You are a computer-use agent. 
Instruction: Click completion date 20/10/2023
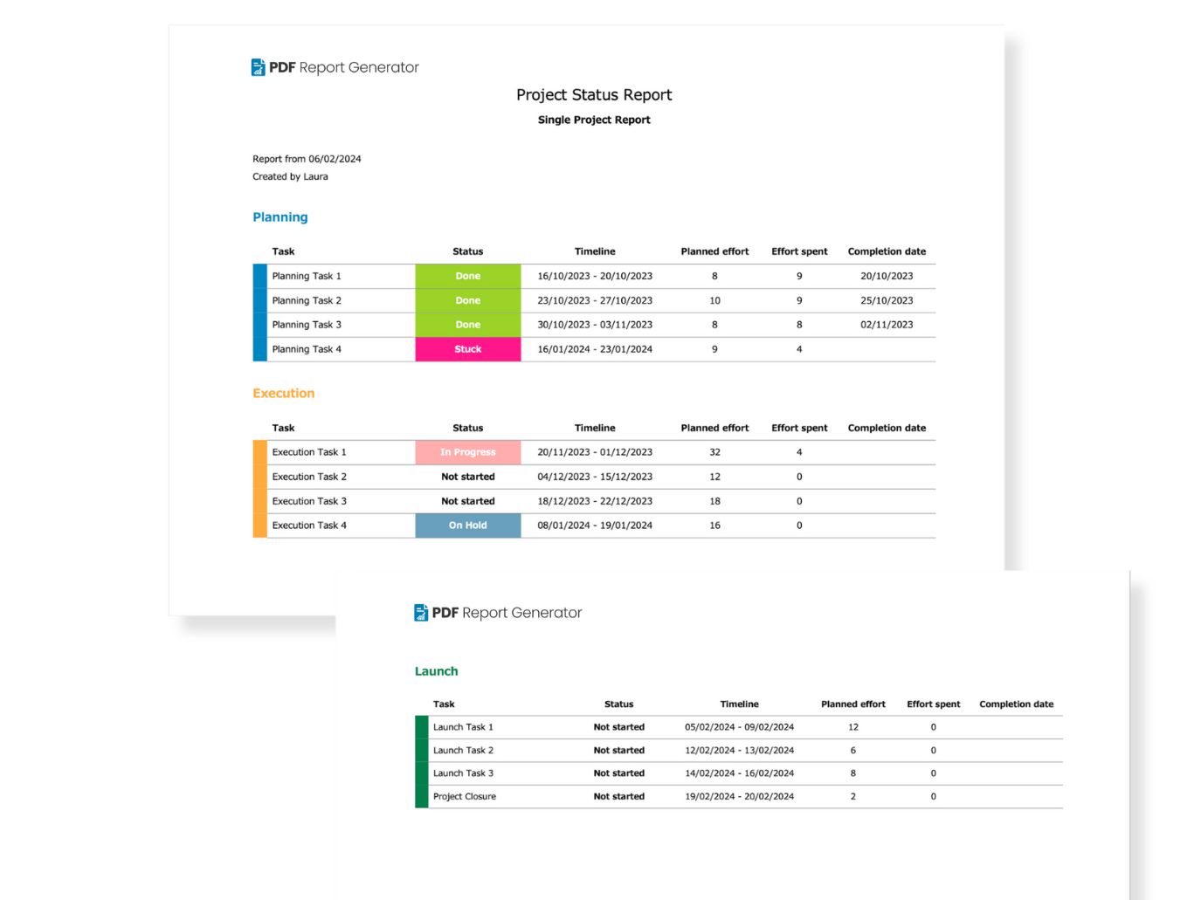tap(887, 276)
